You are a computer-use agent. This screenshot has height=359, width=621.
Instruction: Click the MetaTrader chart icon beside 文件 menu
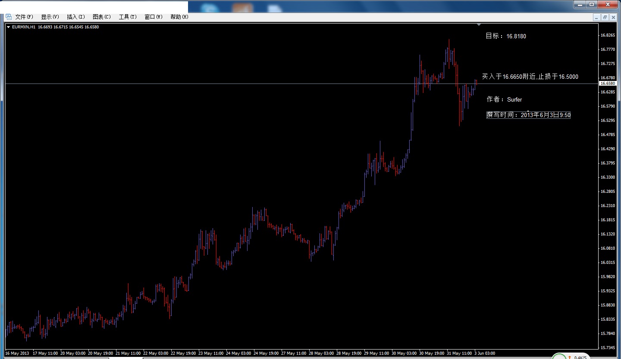click(8, 17)
